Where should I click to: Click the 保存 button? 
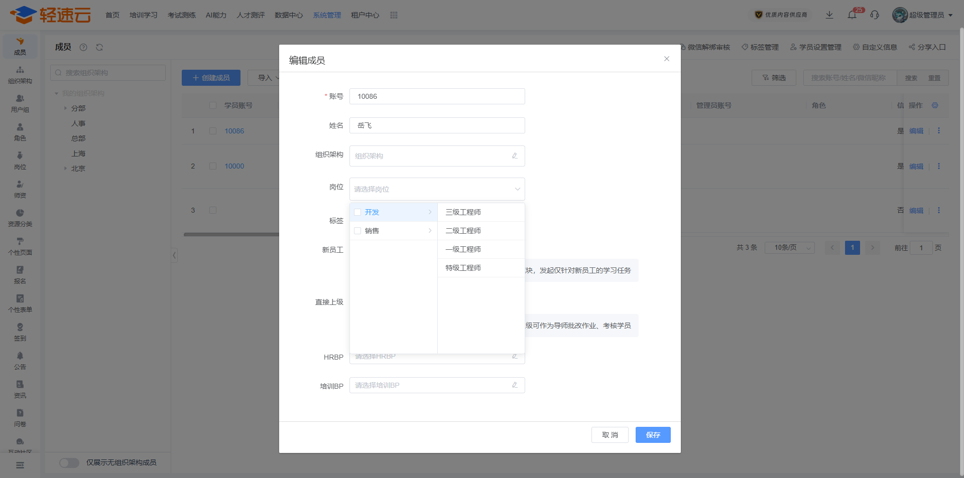(x=653, y=435)
